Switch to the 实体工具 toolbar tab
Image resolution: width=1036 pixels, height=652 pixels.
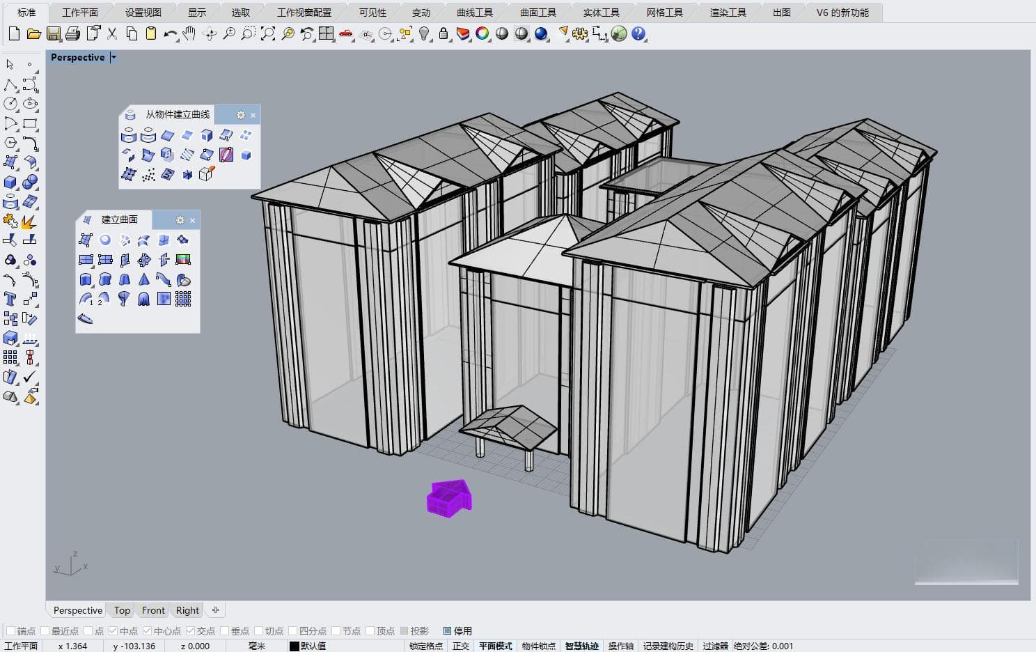pyautogui.click(x=602, y=13)
